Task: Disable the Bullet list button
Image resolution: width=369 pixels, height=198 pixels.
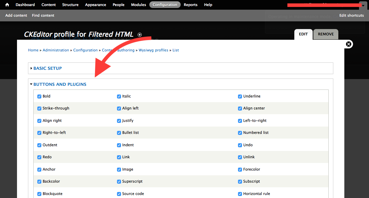Action: (119, 133)
